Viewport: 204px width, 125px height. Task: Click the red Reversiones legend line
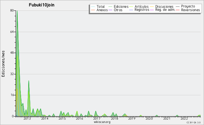(177, 10)
